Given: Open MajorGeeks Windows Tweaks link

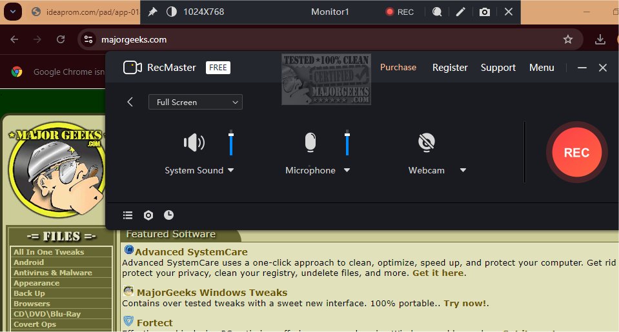Looking at the screenshot, I should coord(212,293).
